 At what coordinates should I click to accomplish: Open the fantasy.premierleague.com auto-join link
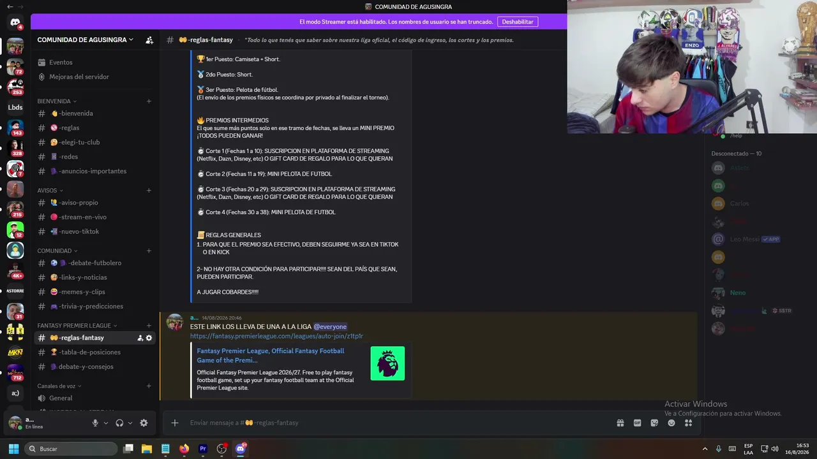pos(276,336)
